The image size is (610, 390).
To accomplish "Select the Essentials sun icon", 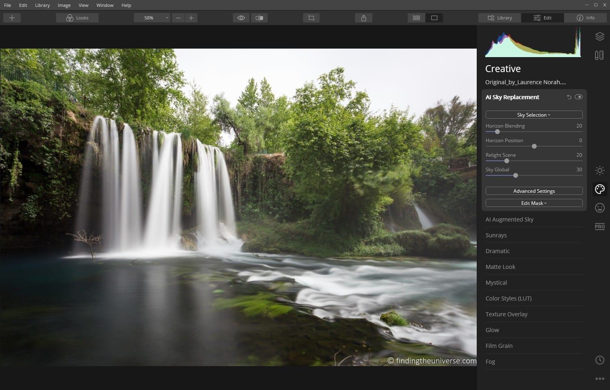I will [x=599, y=170].
